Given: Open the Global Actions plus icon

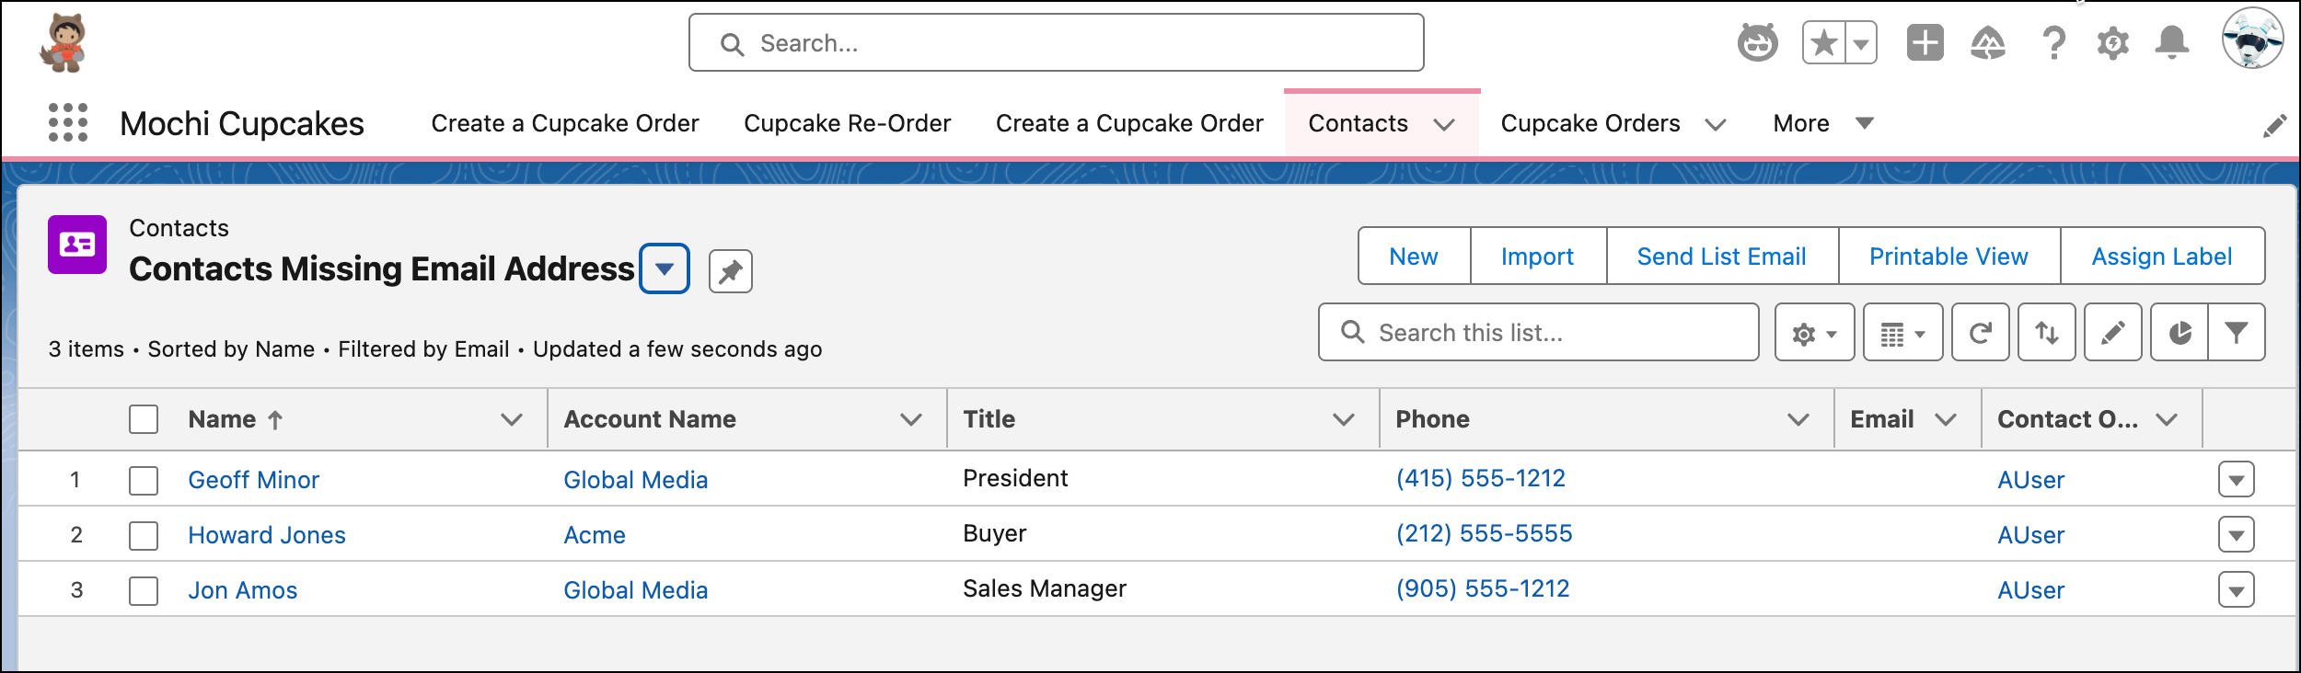Looking at the screenshot, I should pos(1925,42).
